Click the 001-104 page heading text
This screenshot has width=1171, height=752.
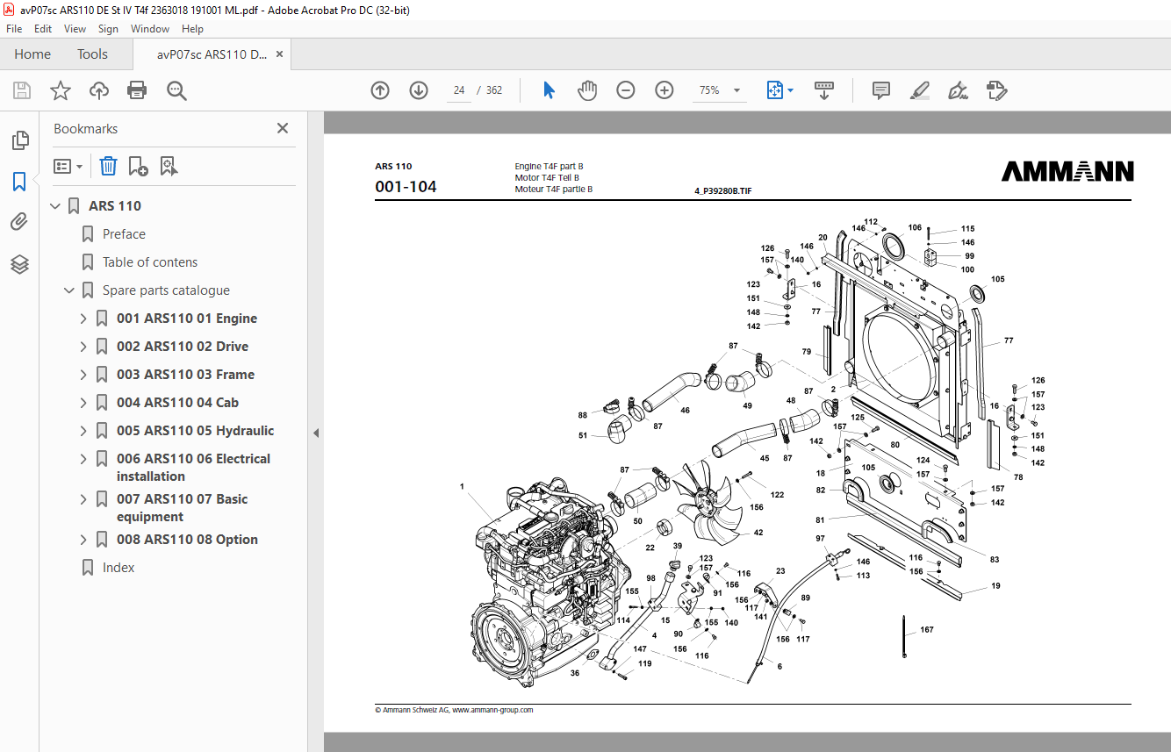pos(406,187)
